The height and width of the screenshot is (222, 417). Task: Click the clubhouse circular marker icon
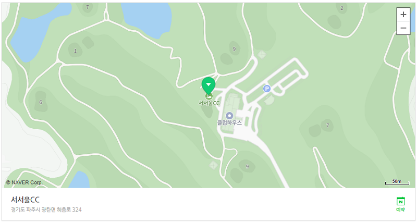(x=229, y=116)
